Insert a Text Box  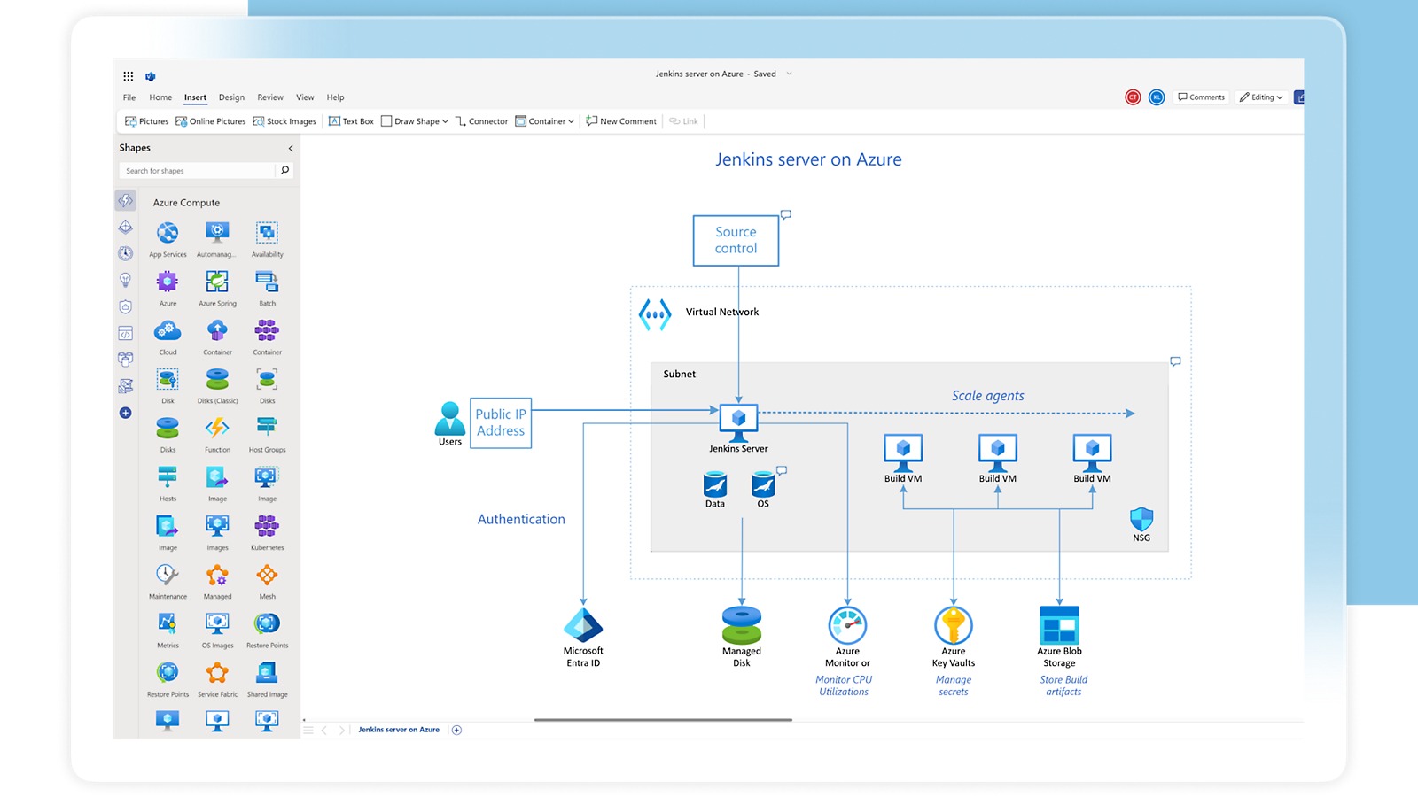click(x=351, y=121)
